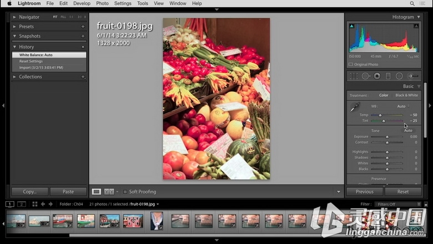The height and width of the screenshot is (244, 433).
Task: Set Navigator zoom to FIT
Action: click(x=55, y=17)
